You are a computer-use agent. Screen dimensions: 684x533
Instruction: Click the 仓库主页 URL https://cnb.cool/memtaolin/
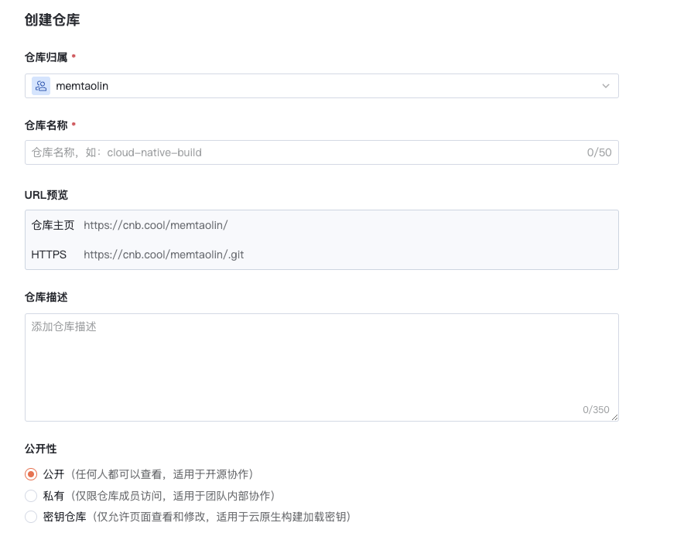[156, 225]
